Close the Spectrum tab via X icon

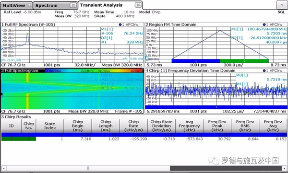73,5
